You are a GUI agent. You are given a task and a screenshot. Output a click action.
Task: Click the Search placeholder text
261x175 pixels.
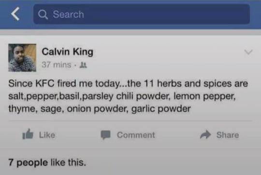pyautogui.click(x=69, y=15)
